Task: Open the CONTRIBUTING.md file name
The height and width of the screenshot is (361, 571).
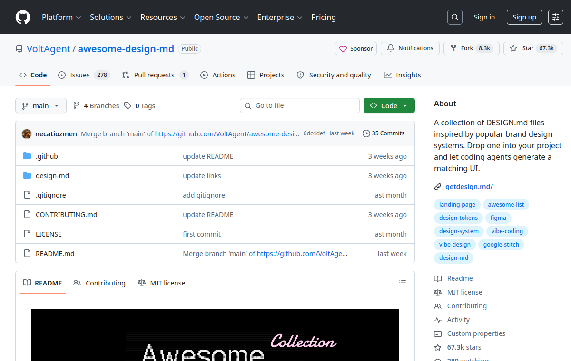Action: point(67,215)
